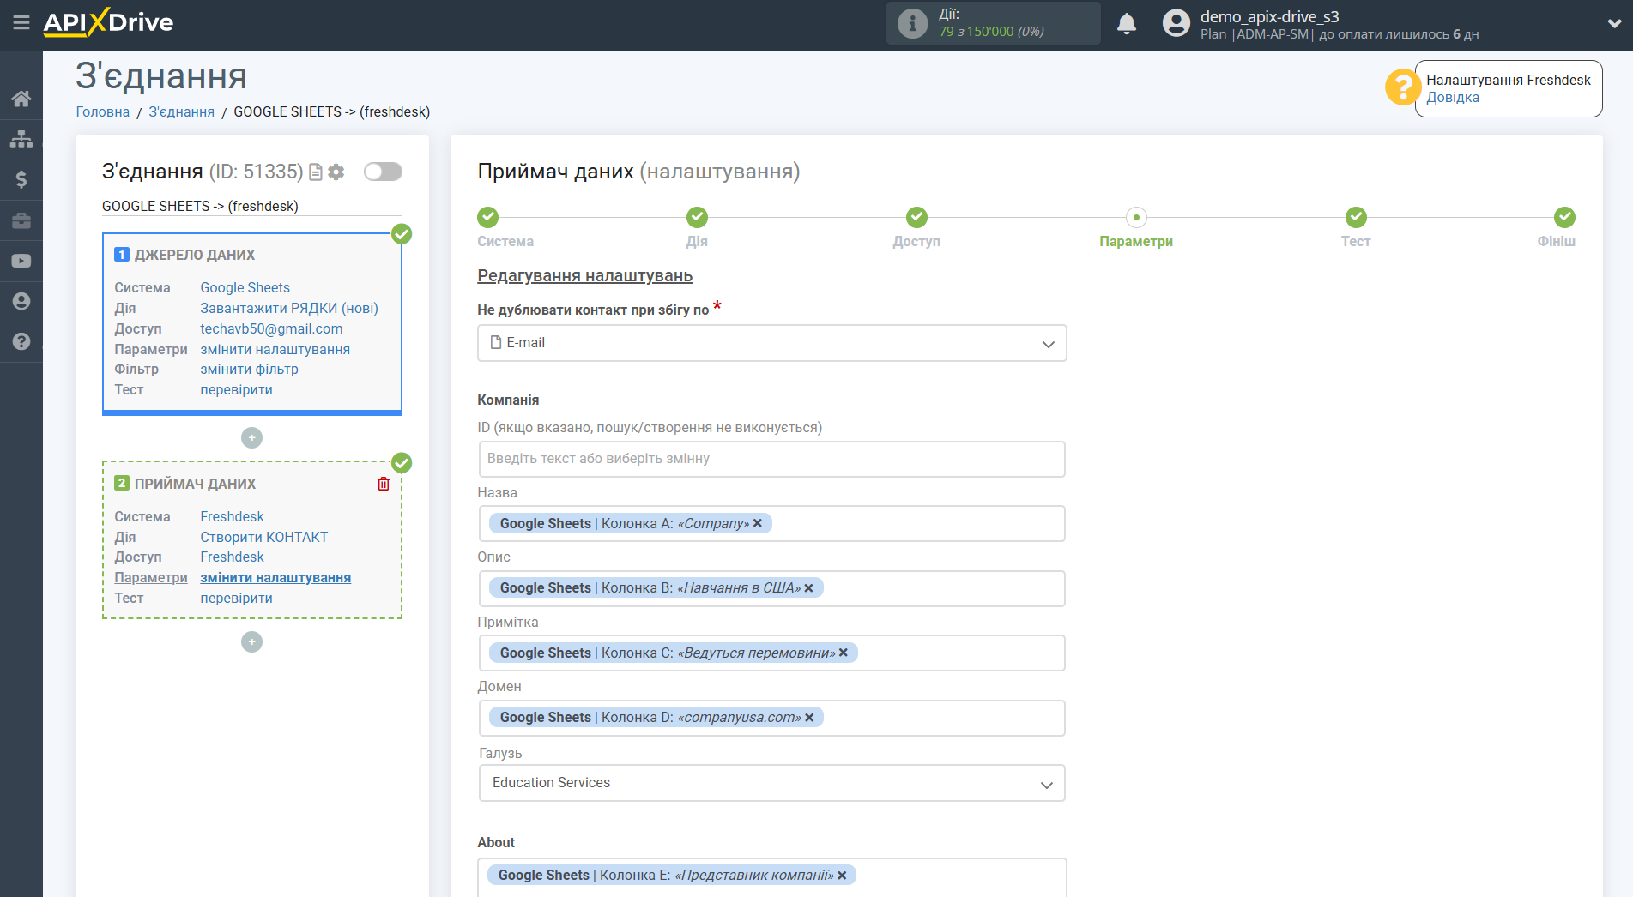Open the З'єднання breadcrumb link
Viewport: 1633px width, 897px height.
tap(182, 111)
